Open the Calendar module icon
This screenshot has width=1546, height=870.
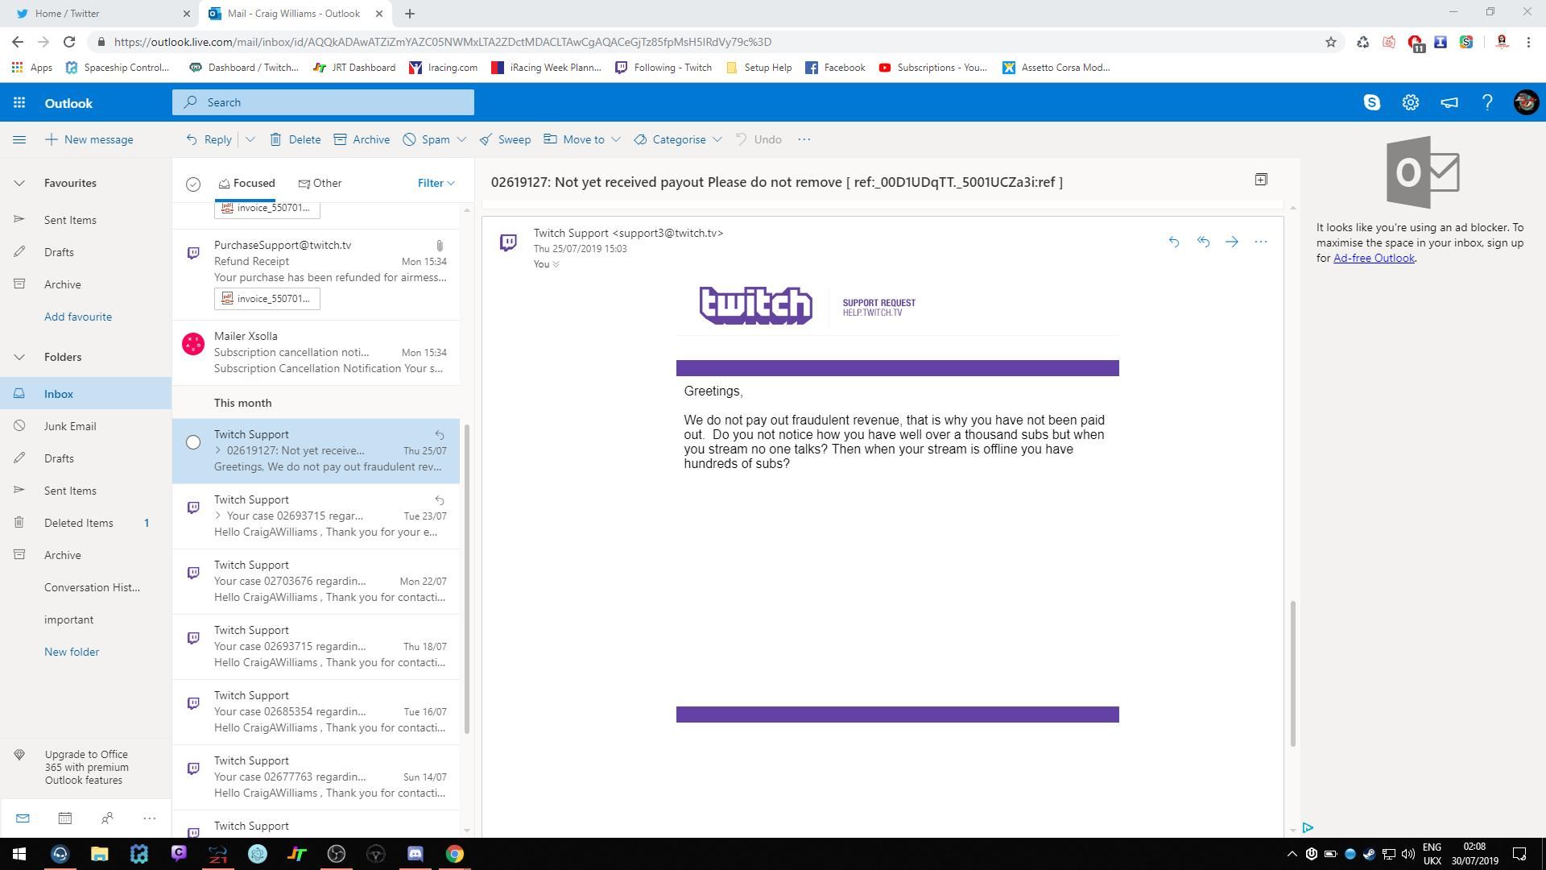[x=65, y=818]
